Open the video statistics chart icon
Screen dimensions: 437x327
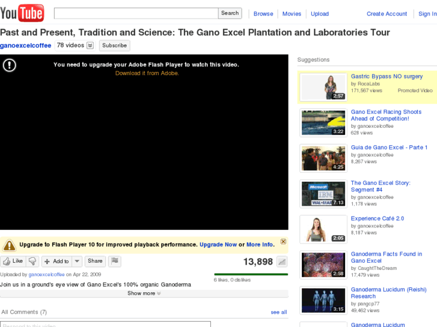pyautogui.click(x=282, y=262)
